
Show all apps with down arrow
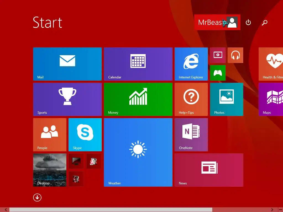(x=37, y=198)
